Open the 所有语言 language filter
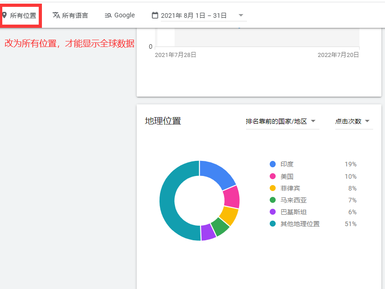Image resolution: width=385 pixels, height=289 pixels. point(75,15)
